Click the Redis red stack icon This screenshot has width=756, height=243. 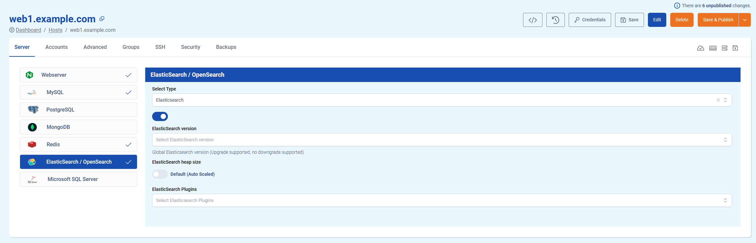coord(32,145)
